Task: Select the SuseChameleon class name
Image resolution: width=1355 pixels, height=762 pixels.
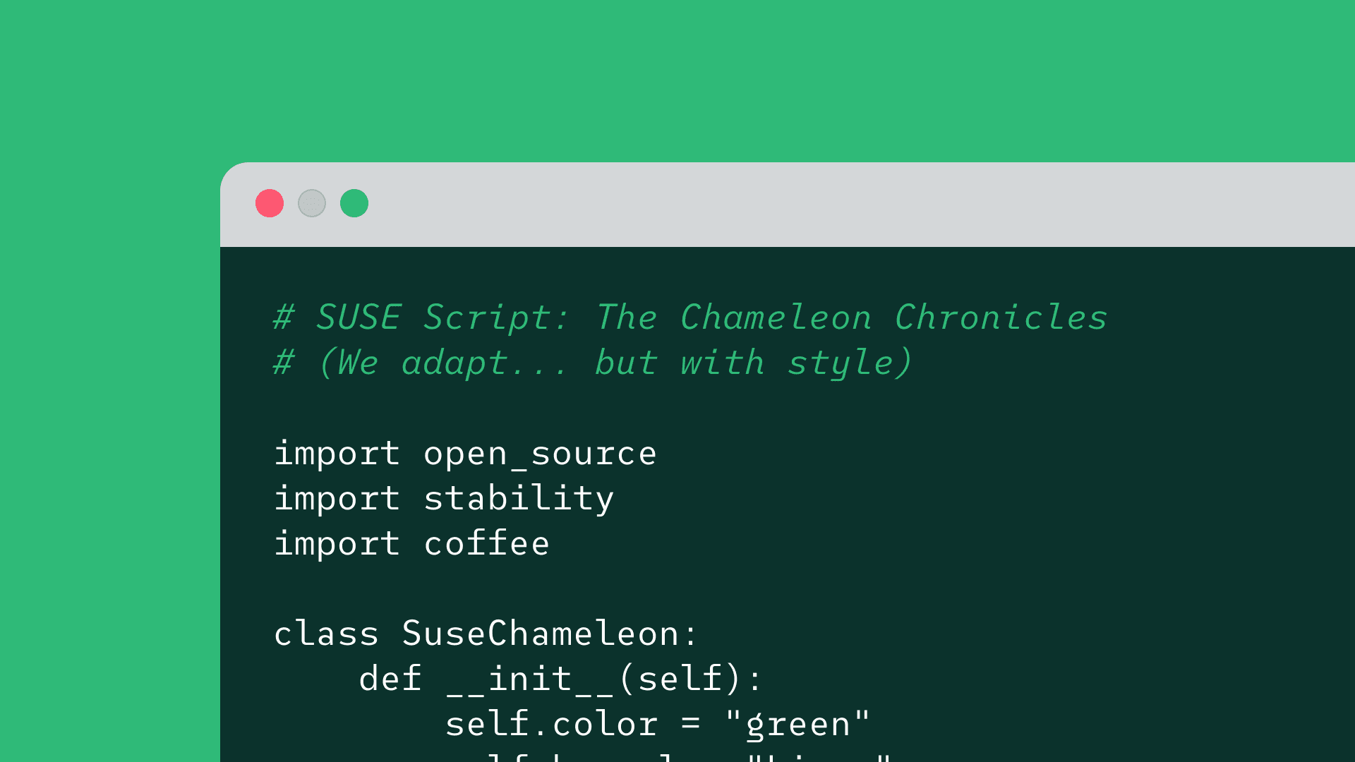Action: [540, 634]
